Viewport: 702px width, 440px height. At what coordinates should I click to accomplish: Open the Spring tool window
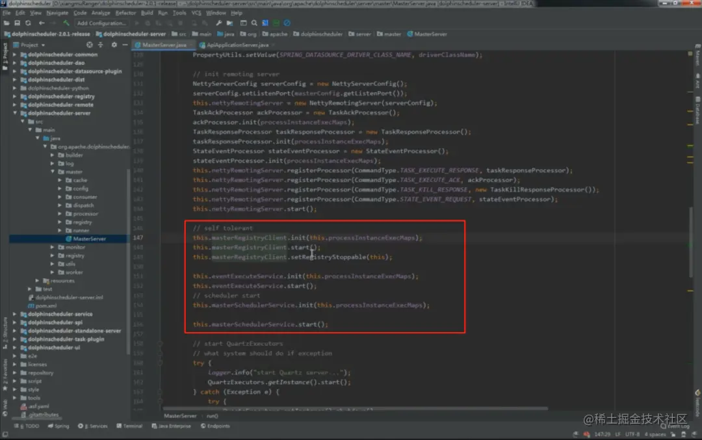coord(58,426)
